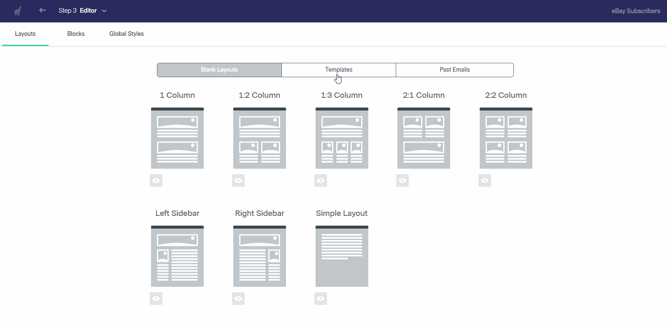
Task: Choose the Right Sidebar layout thumbnail
Action: pos(259,256)
